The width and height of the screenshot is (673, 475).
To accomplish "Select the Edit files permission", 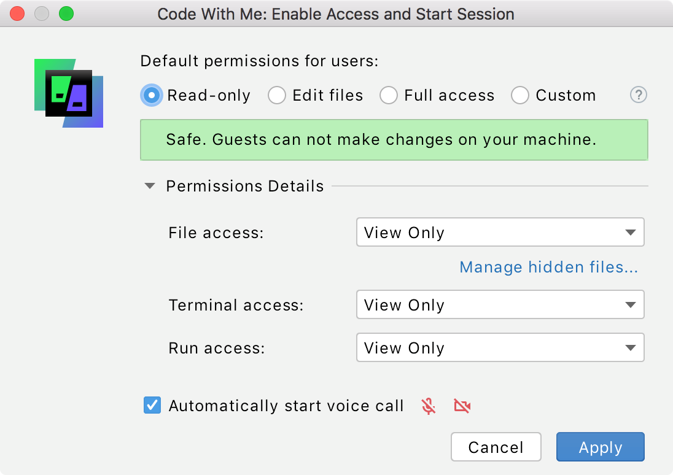I will pyautogui.click(x=277, y=95).
